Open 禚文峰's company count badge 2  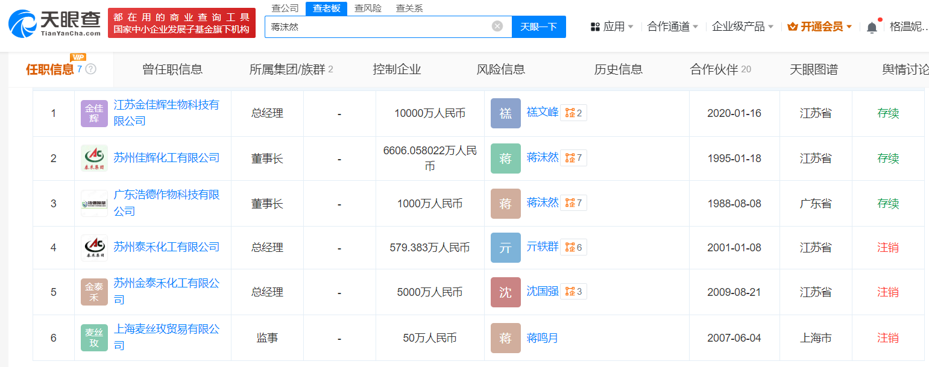tap(573, 113)
